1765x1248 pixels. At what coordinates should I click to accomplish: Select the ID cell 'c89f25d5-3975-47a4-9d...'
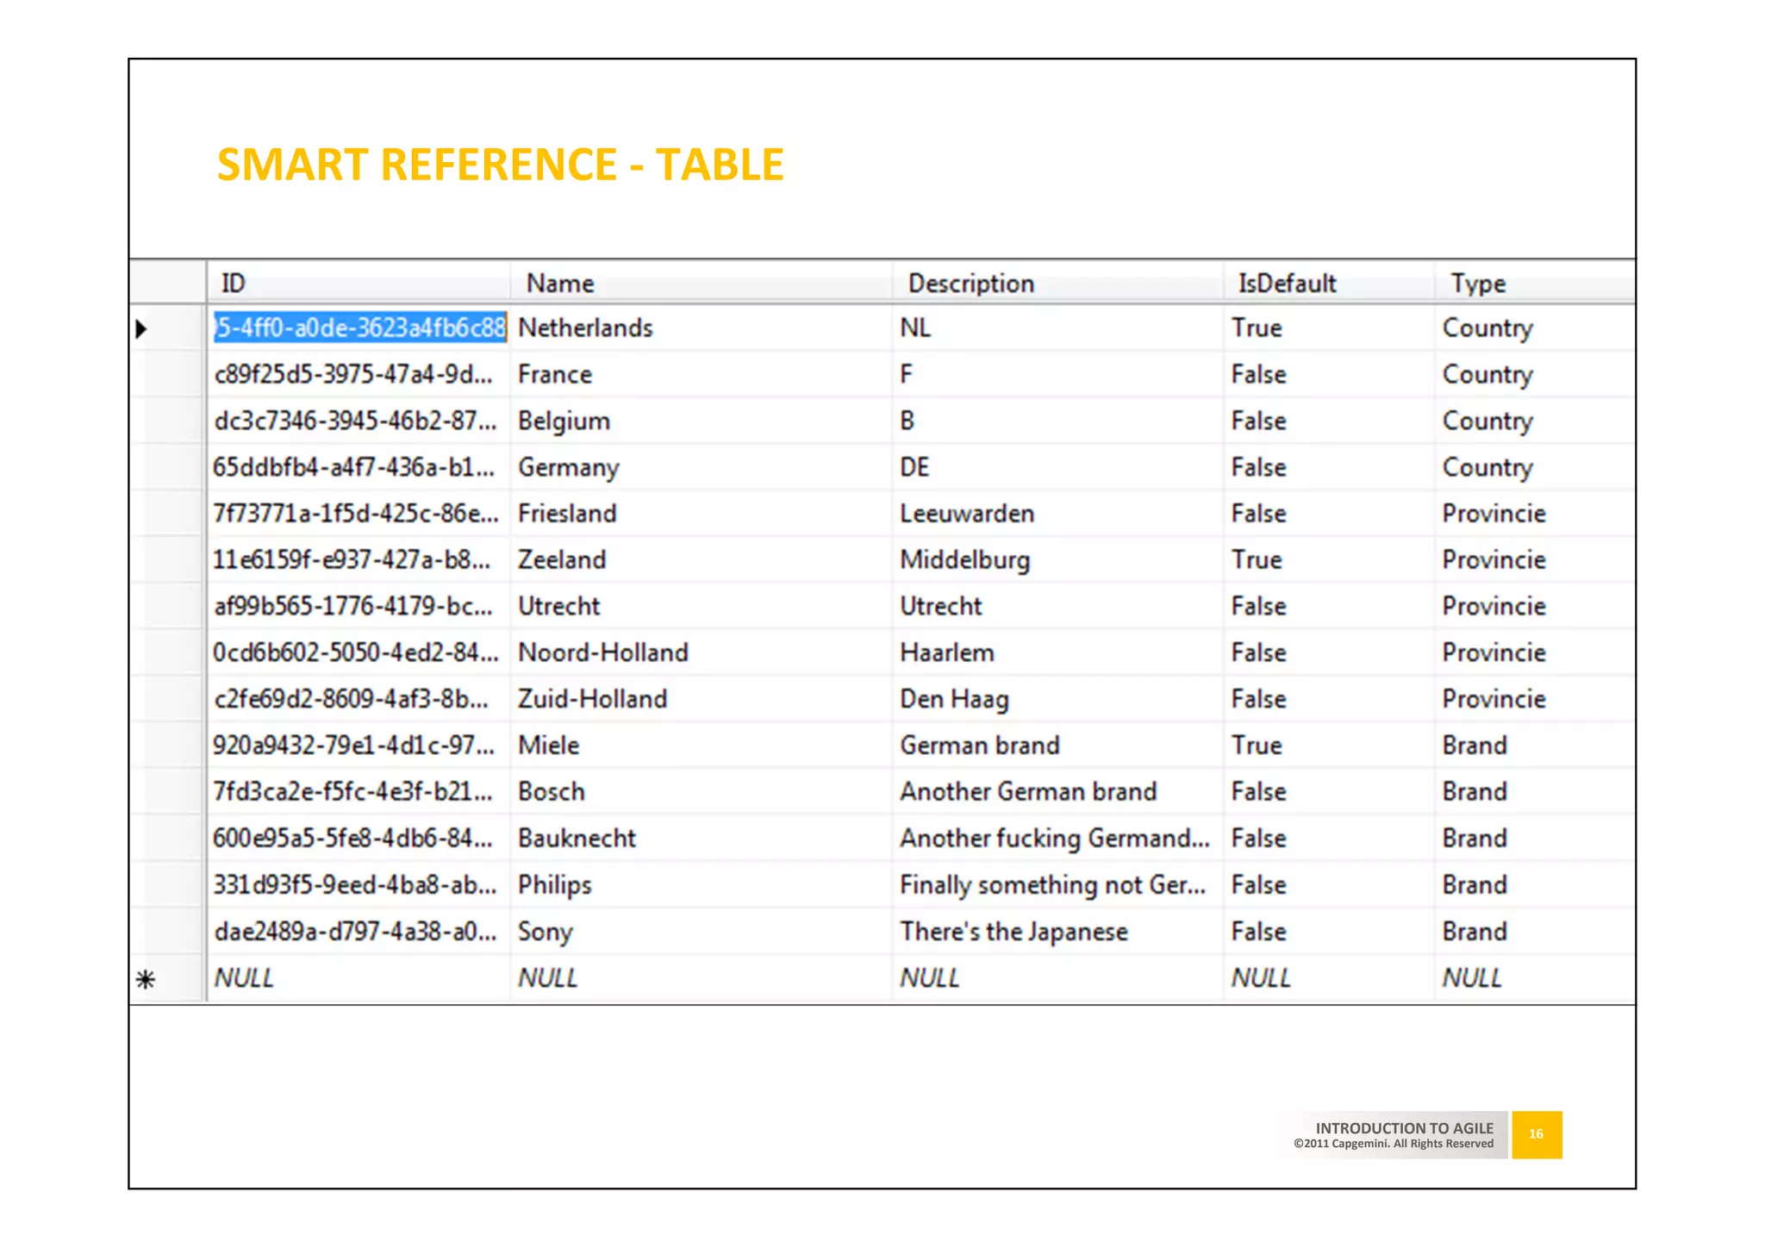[x=359, y=374]
